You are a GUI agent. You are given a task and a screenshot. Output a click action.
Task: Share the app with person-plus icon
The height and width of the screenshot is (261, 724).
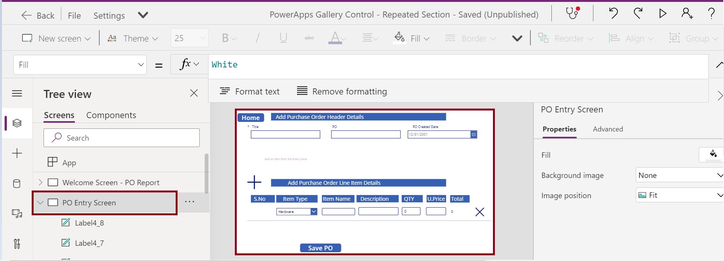point(687,14)
